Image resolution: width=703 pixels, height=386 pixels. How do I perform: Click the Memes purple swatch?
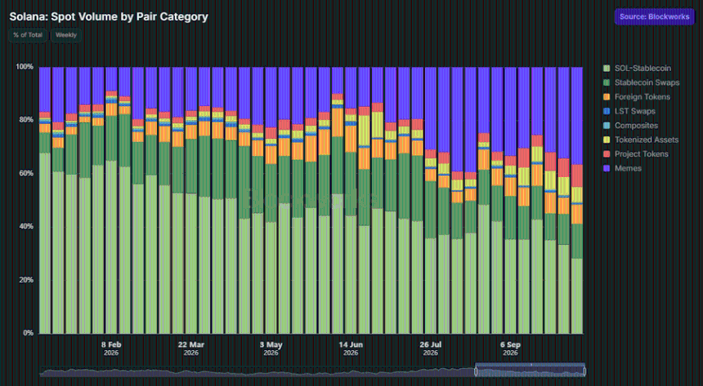point(607,169)
